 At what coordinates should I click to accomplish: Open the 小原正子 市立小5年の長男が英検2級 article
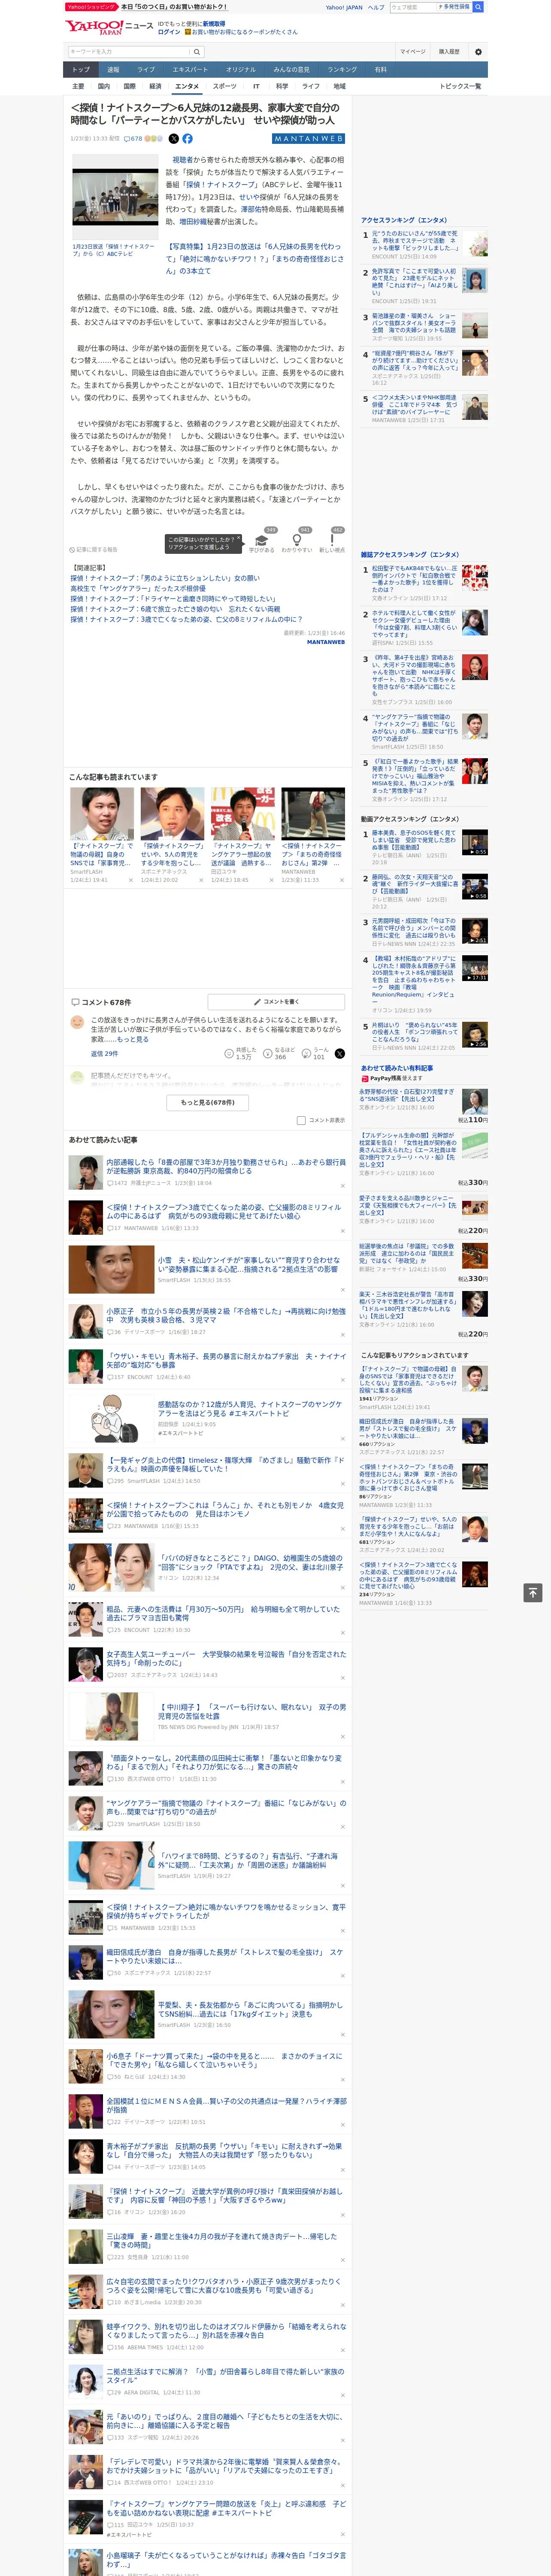pyautogui.click(x=226, y=1315)
